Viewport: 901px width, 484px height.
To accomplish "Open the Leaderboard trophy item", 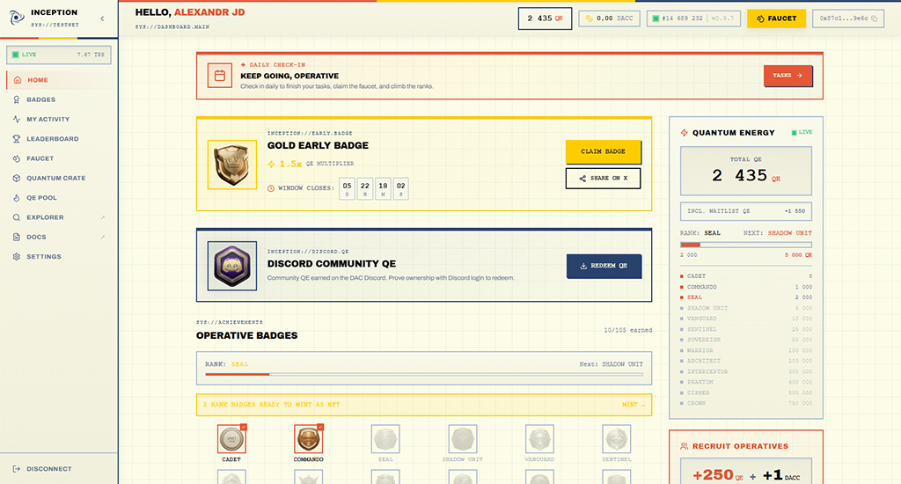I will pyautogui.click(x=52, y=139).
